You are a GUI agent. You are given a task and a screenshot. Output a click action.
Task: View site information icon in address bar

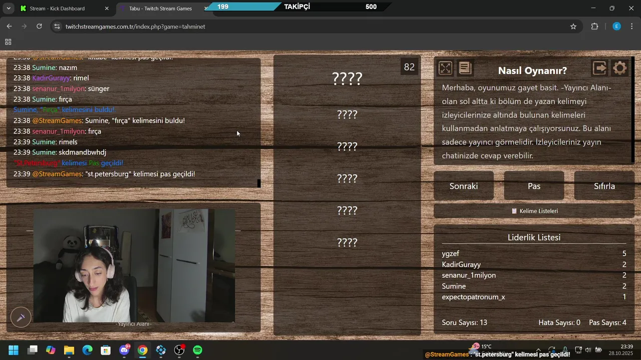pos(57,26)
